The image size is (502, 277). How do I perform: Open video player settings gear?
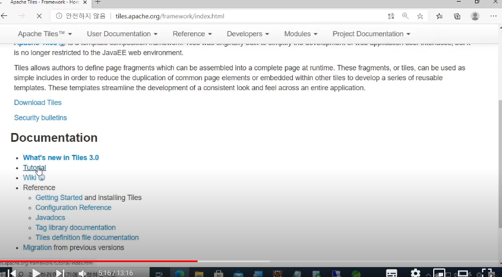coord(415,273)
